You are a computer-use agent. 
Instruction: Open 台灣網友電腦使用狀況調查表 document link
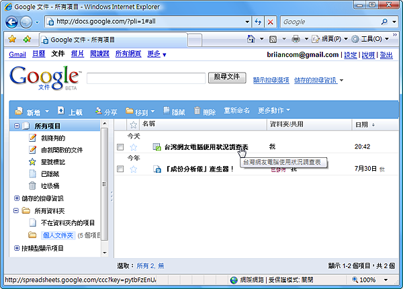pyautogui.click(x=206, y=147)
